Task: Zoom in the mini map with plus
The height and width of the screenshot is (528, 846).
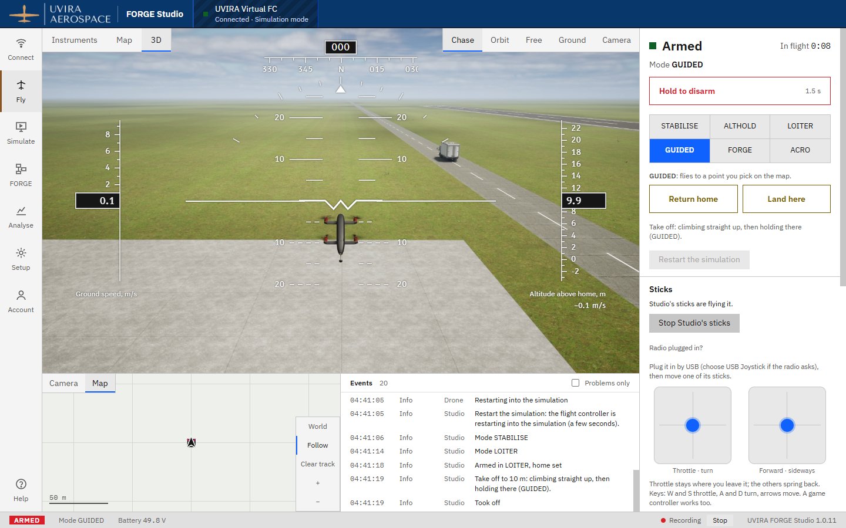Action: tap(318, 483)
